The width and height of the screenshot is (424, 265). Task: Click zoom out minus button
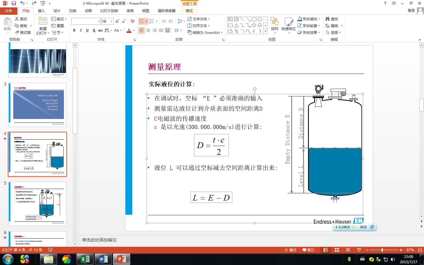tap(367, 250)
